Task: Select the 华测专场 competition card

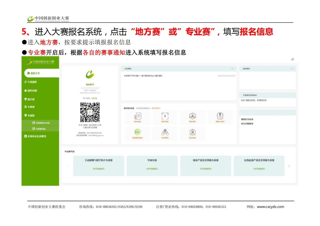Action: point(152,166)
